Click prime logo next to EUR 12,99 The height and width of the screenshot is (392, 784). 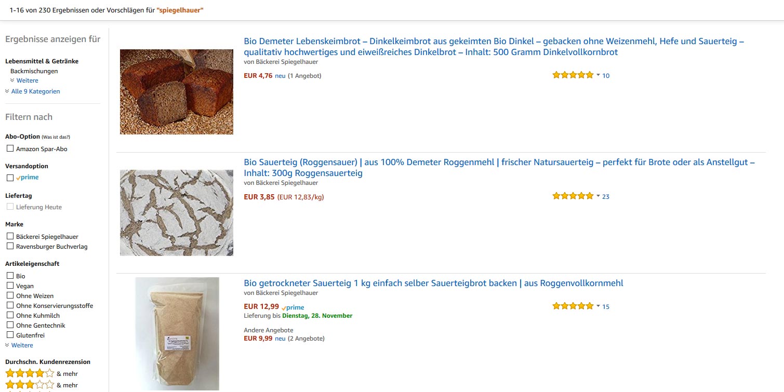point(293,307)
